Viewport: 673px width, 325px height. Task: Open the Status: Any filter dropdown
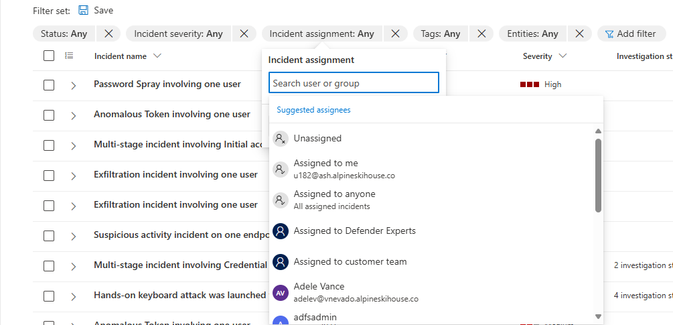coord(64,34)
